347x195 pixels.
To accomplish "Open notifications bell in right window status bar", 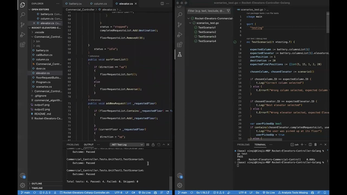I will point(325,193).
